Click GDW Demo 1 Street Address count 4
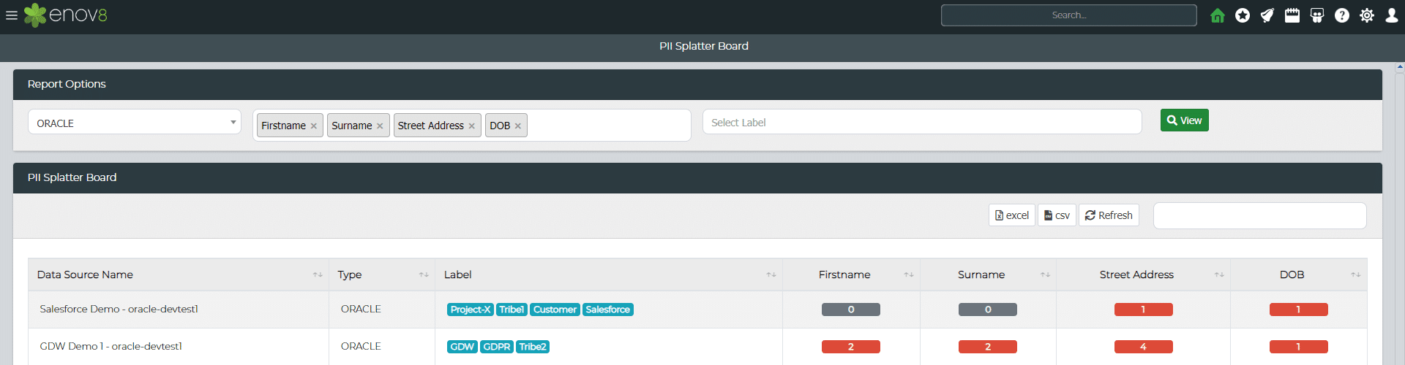 [1143, 347]
